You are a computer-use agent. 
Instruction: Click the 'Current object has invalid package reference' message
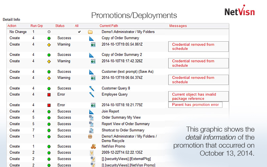[x=199, y=97]
